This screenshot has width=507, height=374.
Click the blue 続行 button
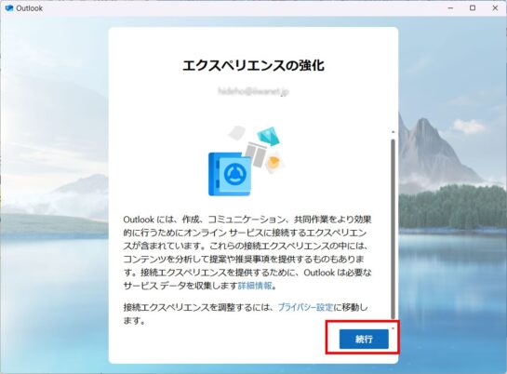(x=364, y=339)
